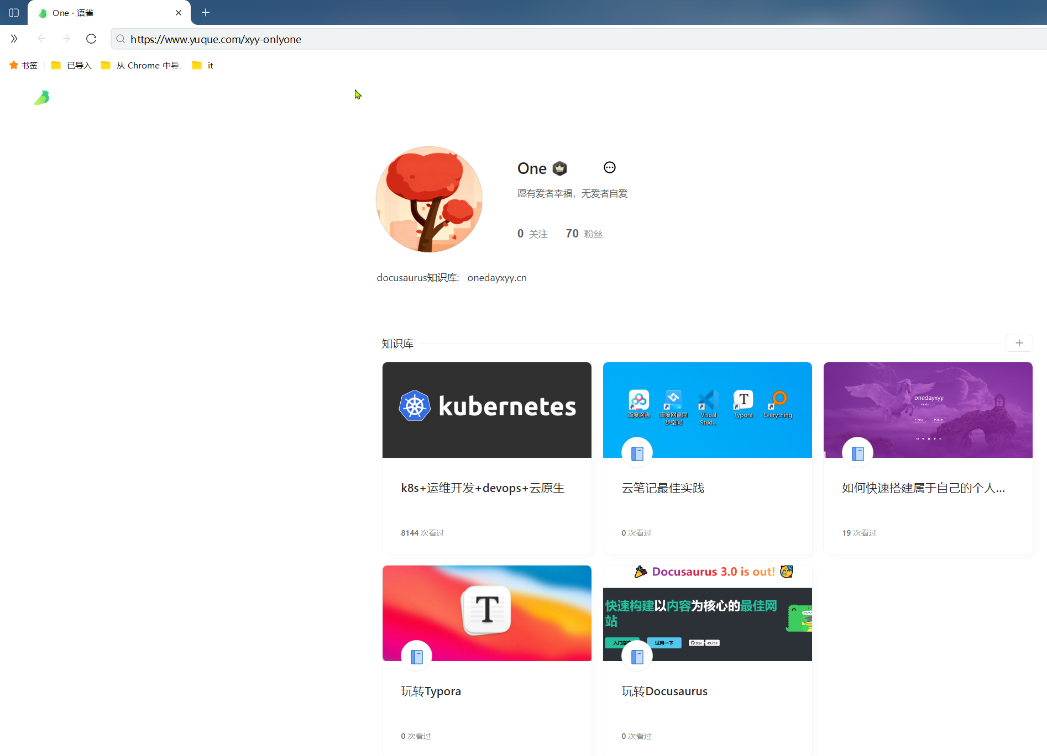1047x756 pixels.
Task: Close the One · 语雀 tab
Action: pyautogui.click(x=179, y=13)
